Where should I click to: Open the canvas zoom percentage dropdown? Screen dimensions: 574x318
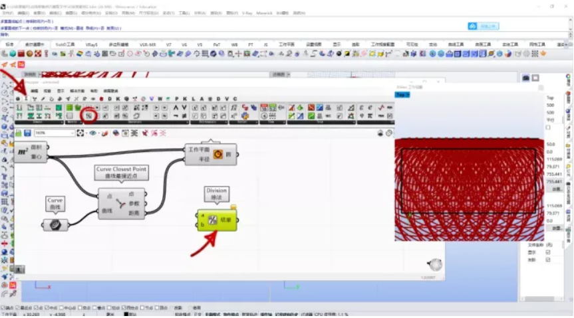72,133
